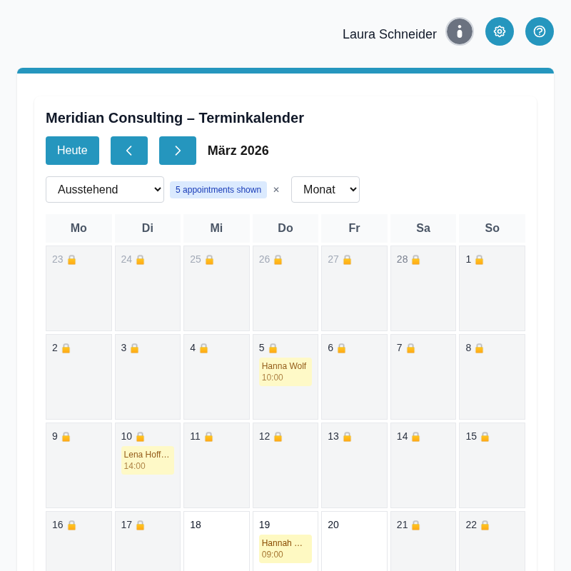Screen dimensions: 571x571
Task: Open Hanna Wolf's 10:00 appointment
Action: click(285, 371)
